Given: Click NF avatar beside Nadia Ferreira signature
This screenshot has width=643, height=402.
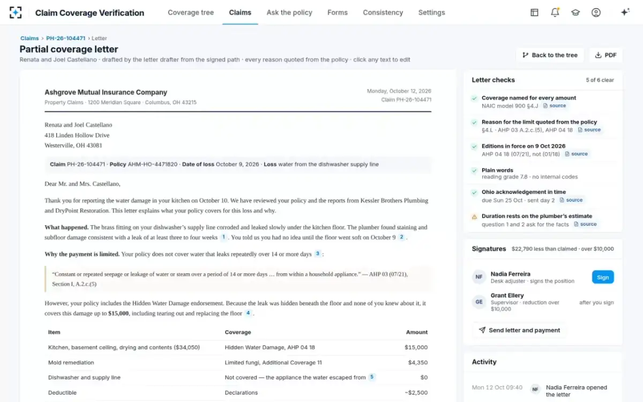Looking at the screenshot, I should [x=479, y=277].
